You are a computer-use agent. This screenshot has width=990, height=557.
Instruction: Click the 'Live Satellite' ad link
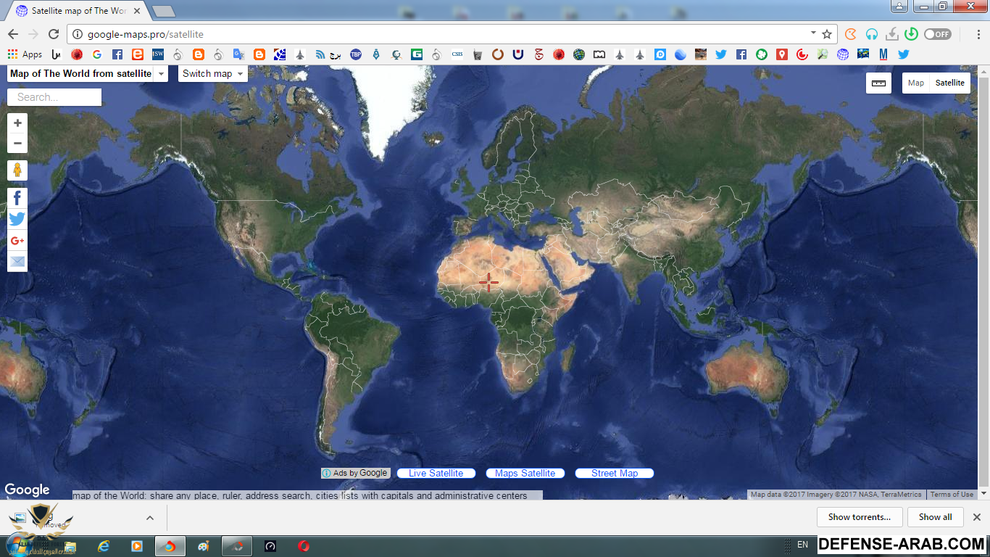[436, 473]
